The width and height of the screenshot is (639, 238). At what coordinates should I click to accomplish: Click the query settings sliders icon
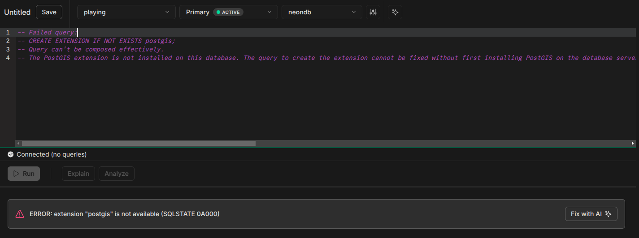pyautogui.click(x=373, y=12)
